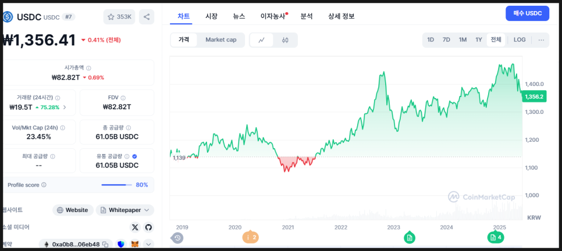Open the green document marker with 4
The height and width of the screenshot is (251, 562).
click(x=496, y=237)
